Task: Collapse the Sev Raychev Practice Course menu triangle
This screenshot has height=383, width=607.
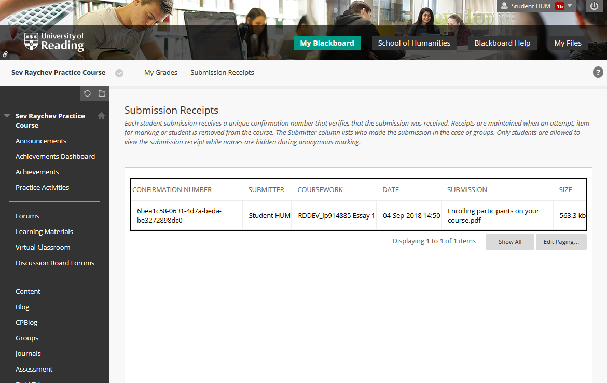Action: [7, 116]
